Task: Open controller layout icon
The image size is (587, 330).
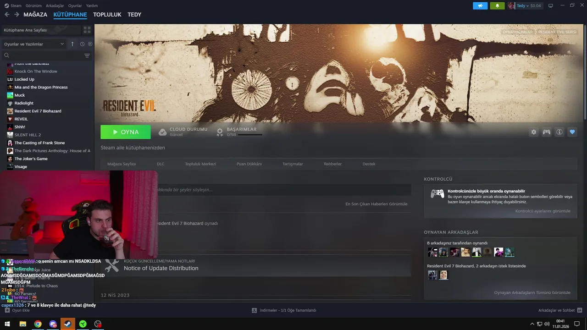Action: click(x=547, y=132)
